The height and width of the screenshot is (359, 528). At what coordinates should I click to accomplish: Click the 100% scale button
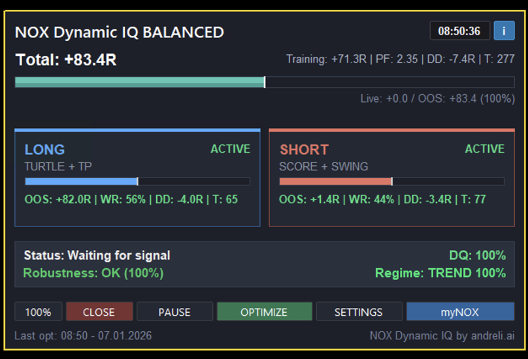click(39, 311)
